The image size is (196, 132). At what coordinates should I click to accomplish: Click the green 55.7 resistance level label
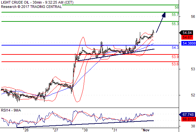(x=175, y=15)
